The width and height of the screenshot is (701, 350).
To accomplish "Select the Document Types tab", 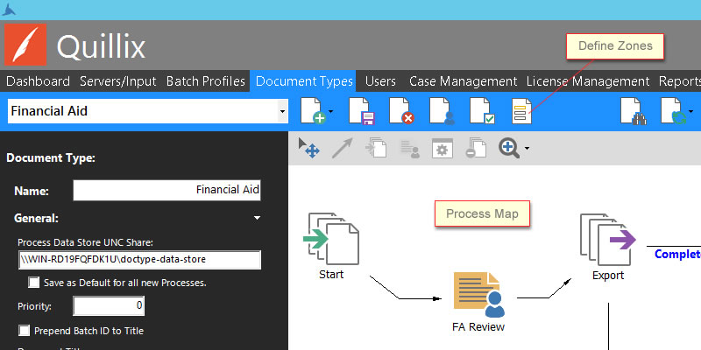I will coord(304,81).
